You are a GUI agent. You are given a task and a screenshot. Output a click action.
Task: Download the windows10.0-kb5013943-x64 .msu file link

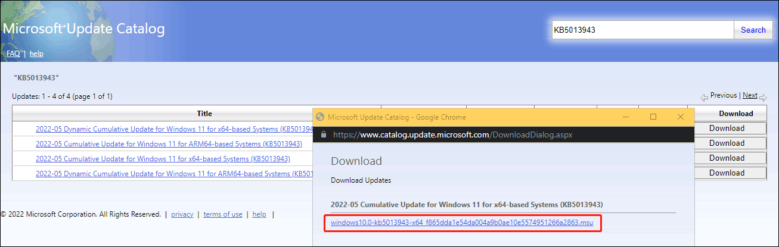(462, 223)
